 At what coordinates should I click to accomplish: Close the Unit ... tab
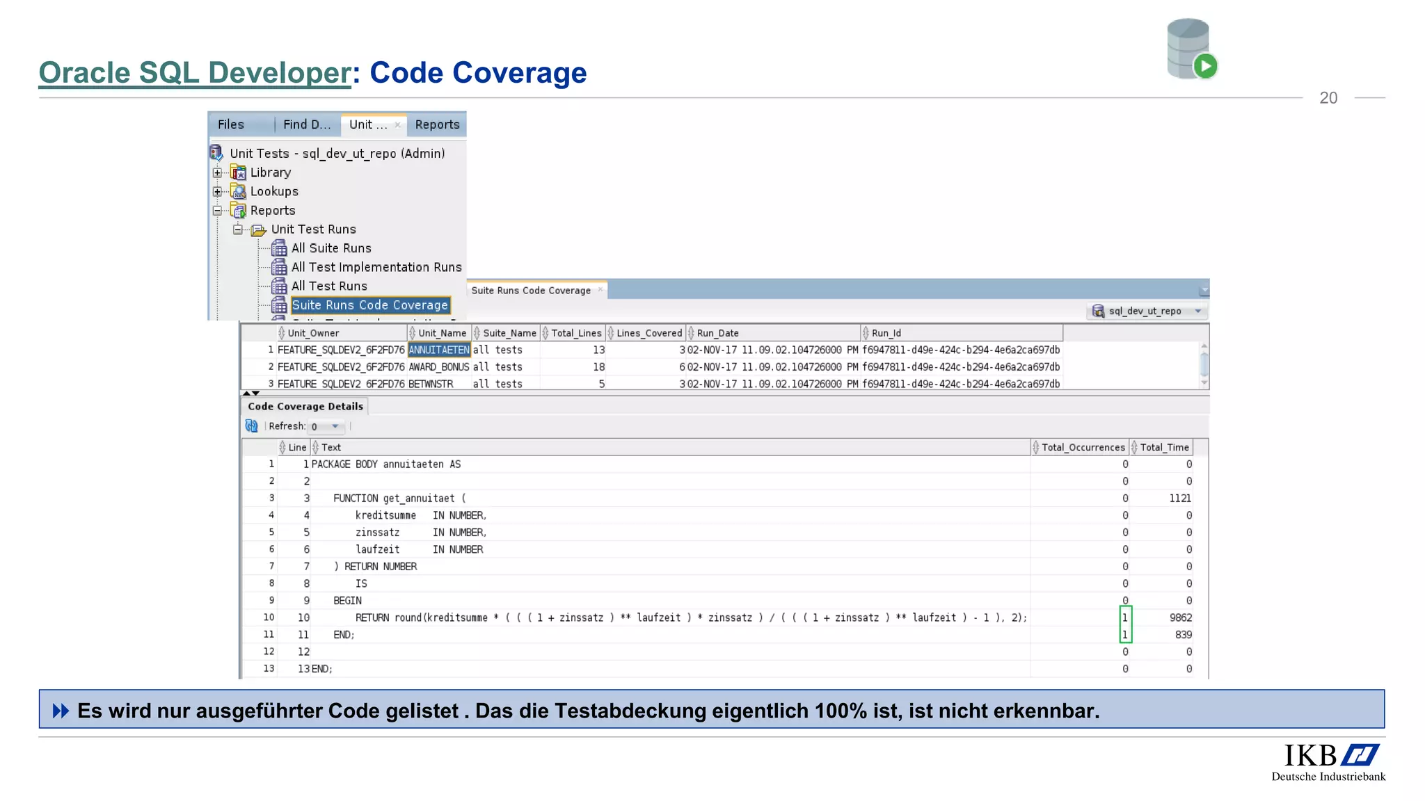tap(397, 124)
